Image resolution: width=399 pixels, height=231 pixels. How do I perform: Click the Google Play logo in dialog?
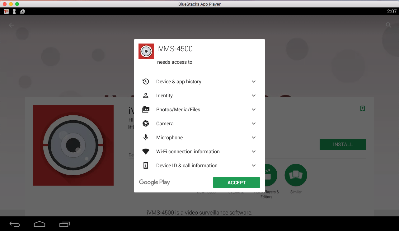[154, 182]
